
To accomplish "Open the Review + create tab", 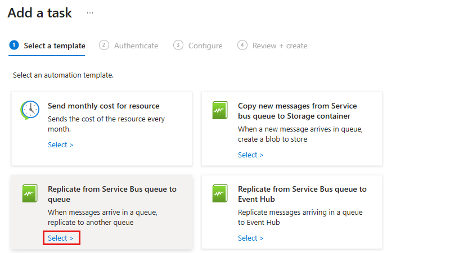I will click(272, 46).
